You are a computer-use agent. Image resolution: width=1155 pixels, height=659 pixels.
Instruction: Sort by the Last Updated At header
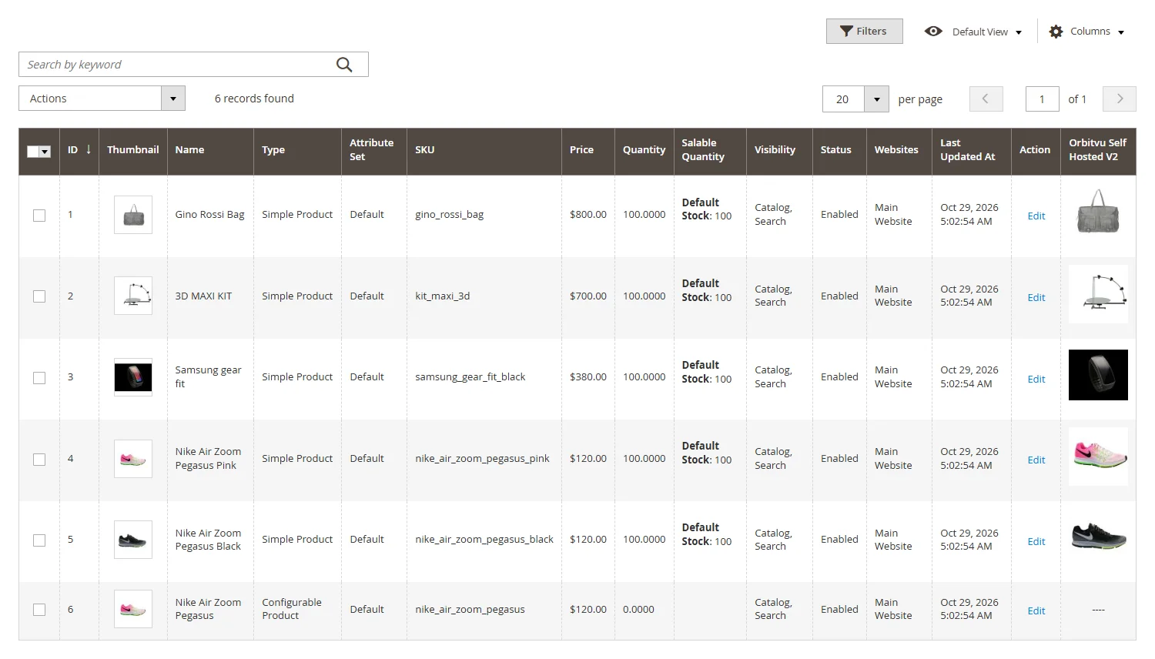[x=972, y=150]
